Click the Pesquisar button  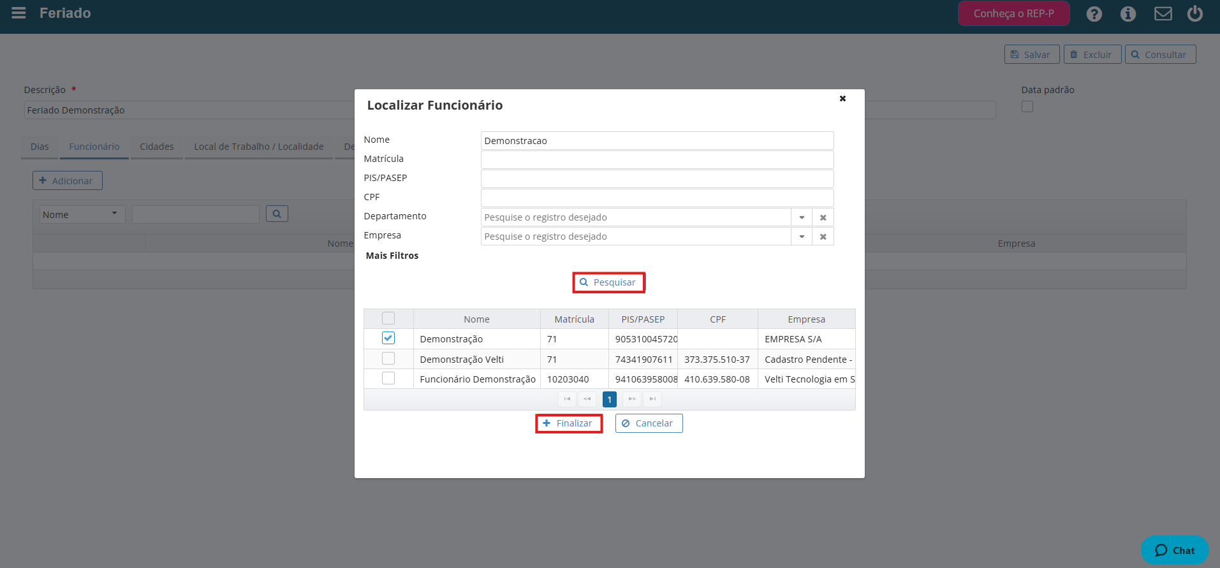tap(608, 282)
